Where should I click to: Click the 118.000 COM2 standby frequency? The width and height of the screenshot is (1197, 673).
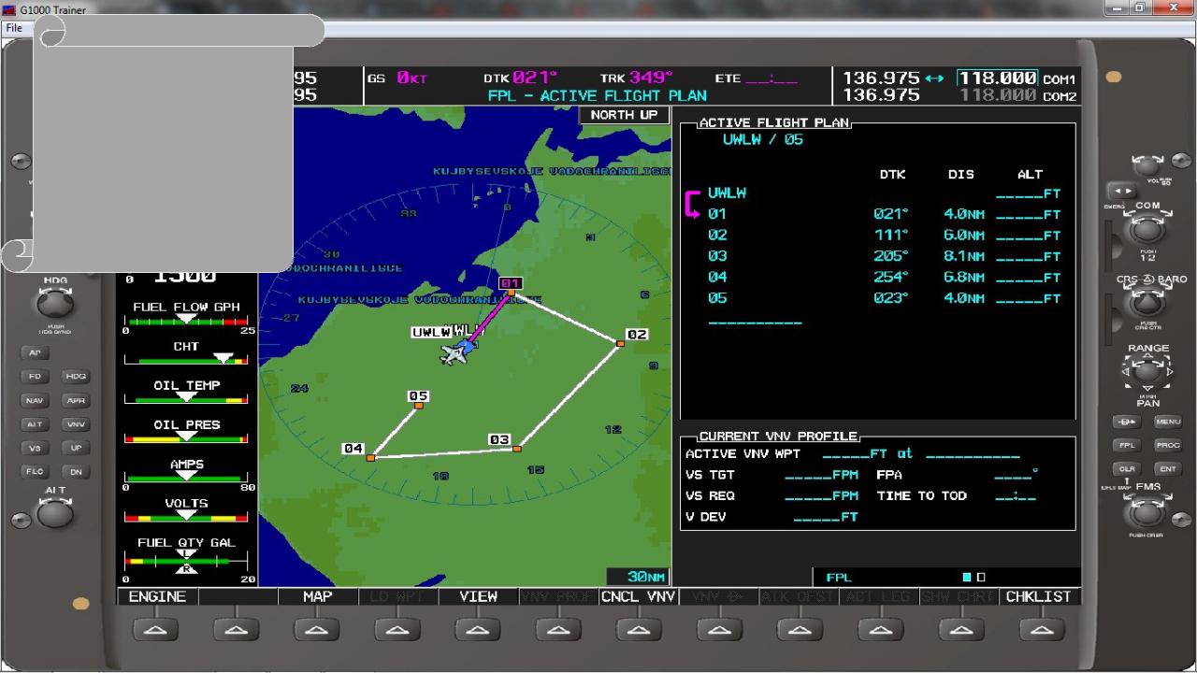[998, 95]
